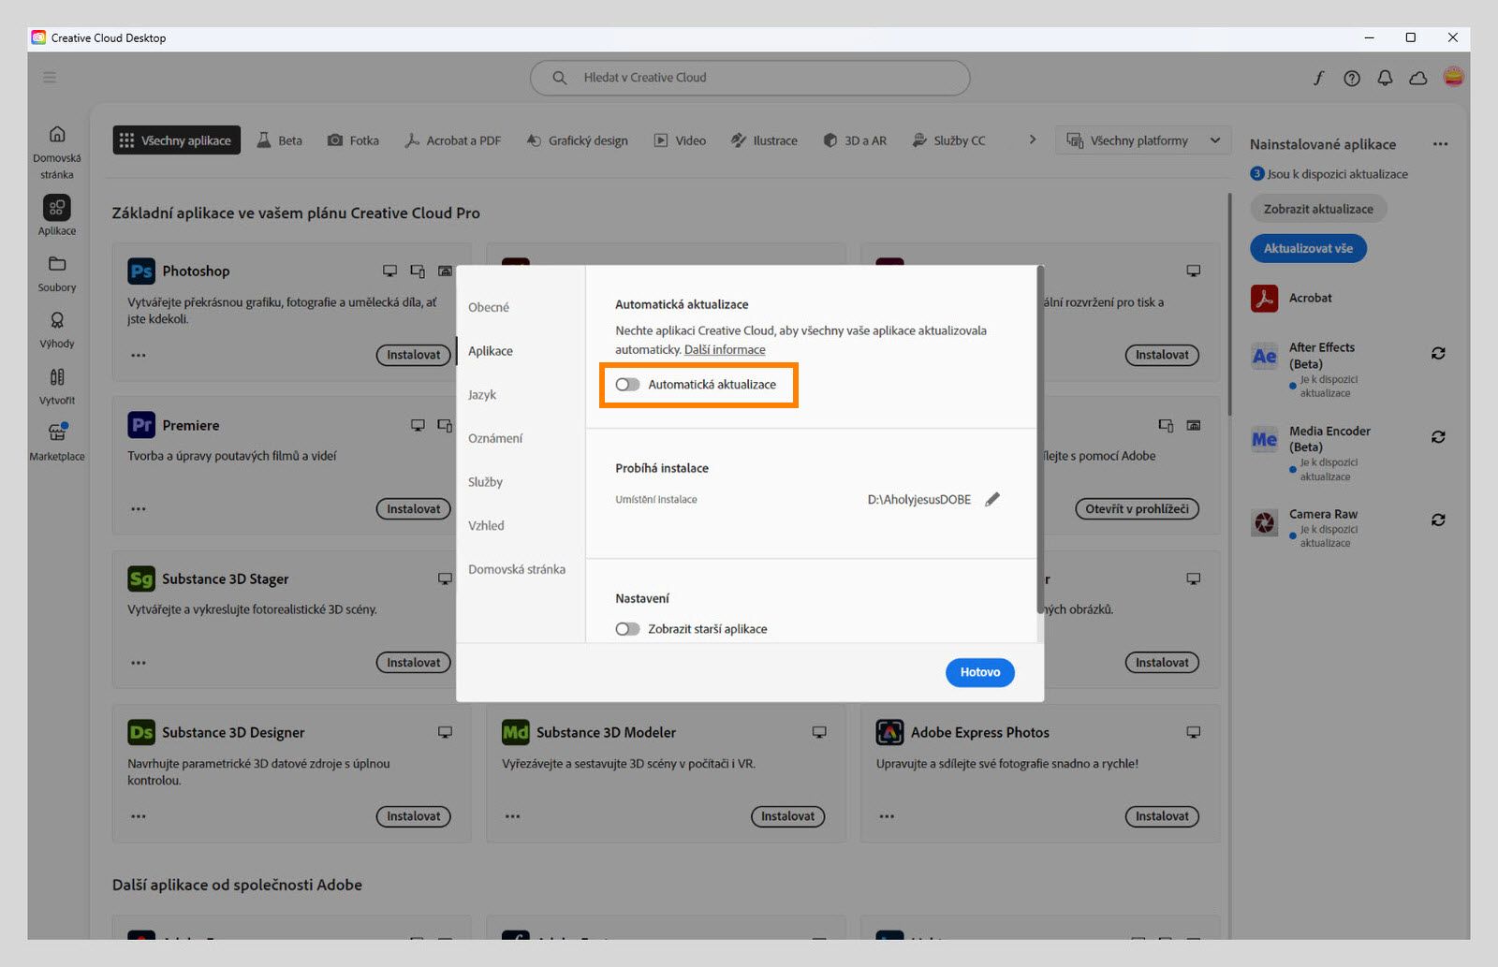This screenshot has height=967, width=1498.
Task: Click the Zobrazit aktualizace button
Action: tap(1318, 209)
